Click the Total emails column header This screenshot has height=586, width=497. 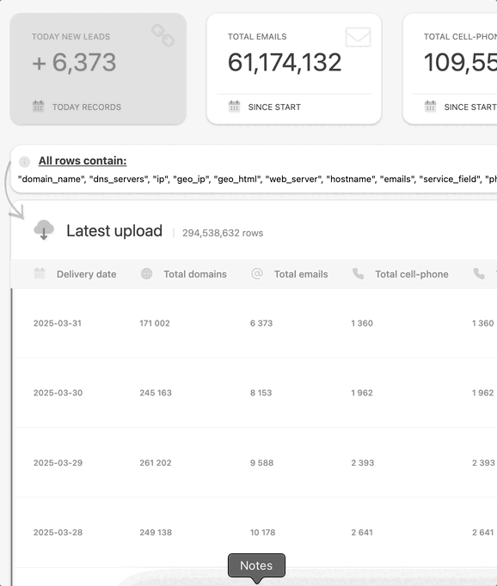[301, 274]
